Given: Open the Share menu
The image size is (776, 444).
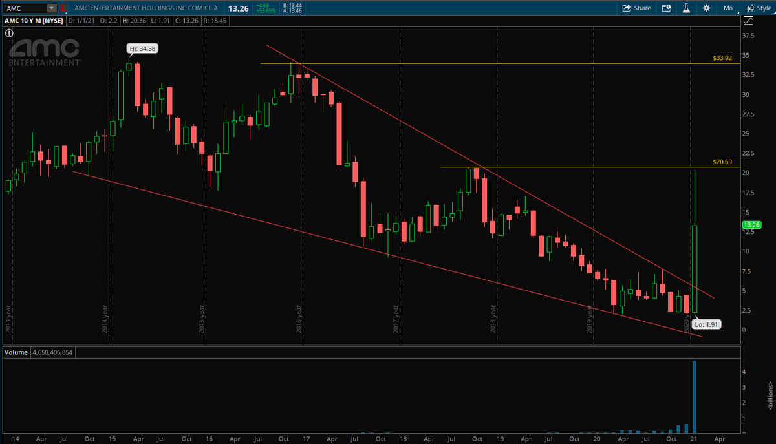Looking at the screenshot, I should click(x=636, y=8).
